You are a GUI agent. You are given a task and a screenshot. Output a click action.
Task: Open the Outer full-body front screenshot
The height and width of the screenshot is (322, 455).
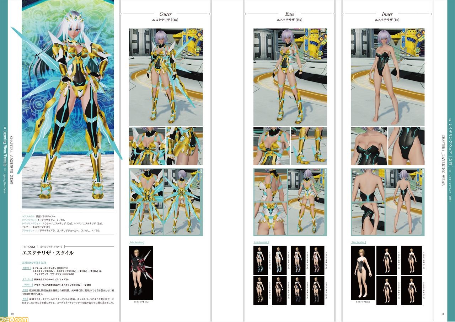pyautogui.click(x=166, y=77)
